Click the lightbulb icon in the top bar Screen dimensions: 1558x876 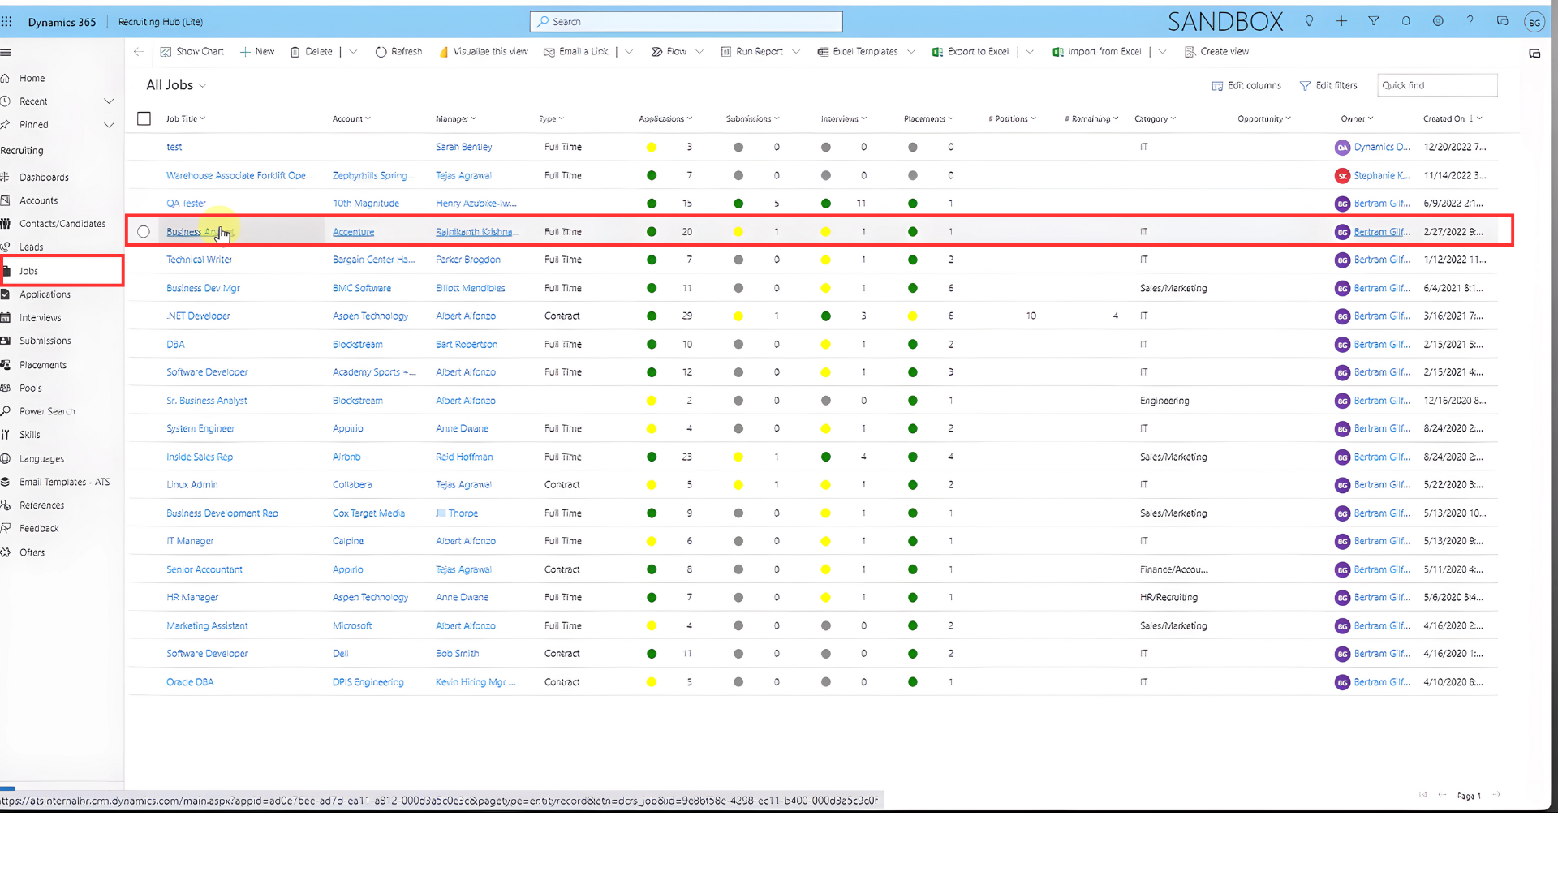point(1309,21)
